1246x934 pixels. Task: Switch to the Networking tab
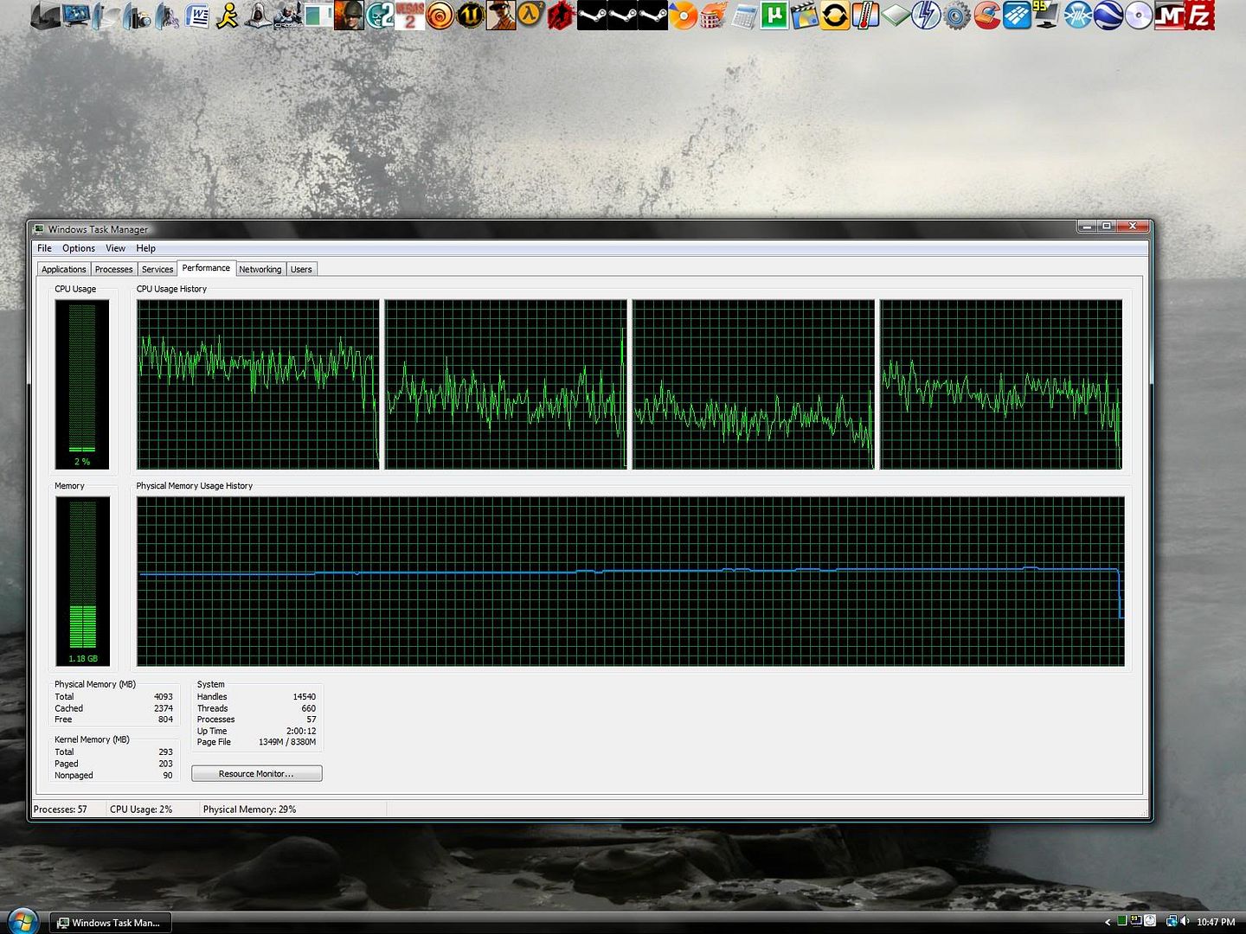point(260,270)
